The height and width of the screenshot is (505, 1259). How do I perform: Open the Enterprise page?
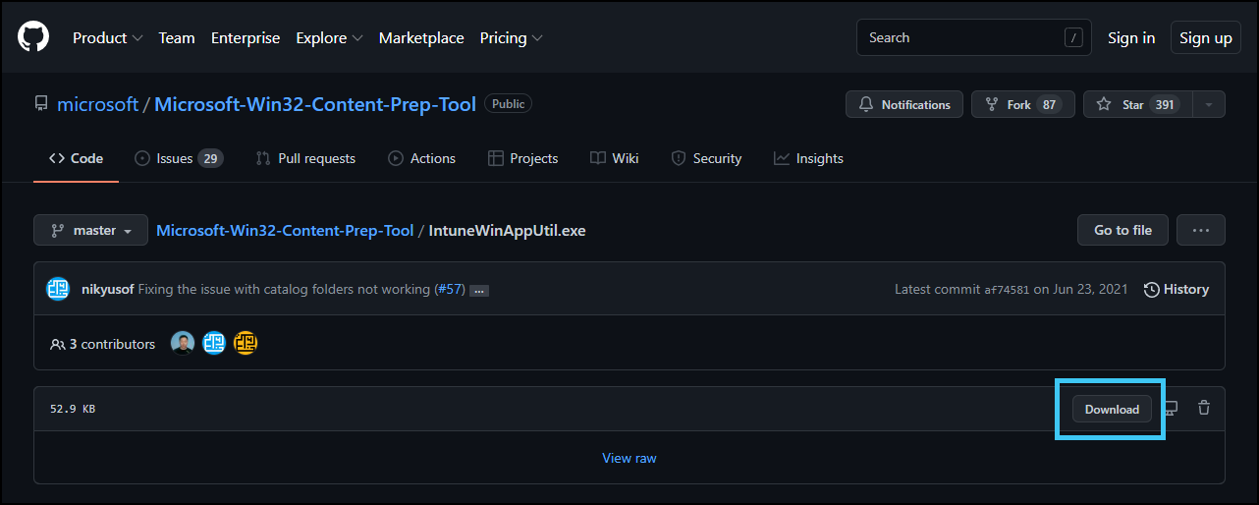click(246, 37)
